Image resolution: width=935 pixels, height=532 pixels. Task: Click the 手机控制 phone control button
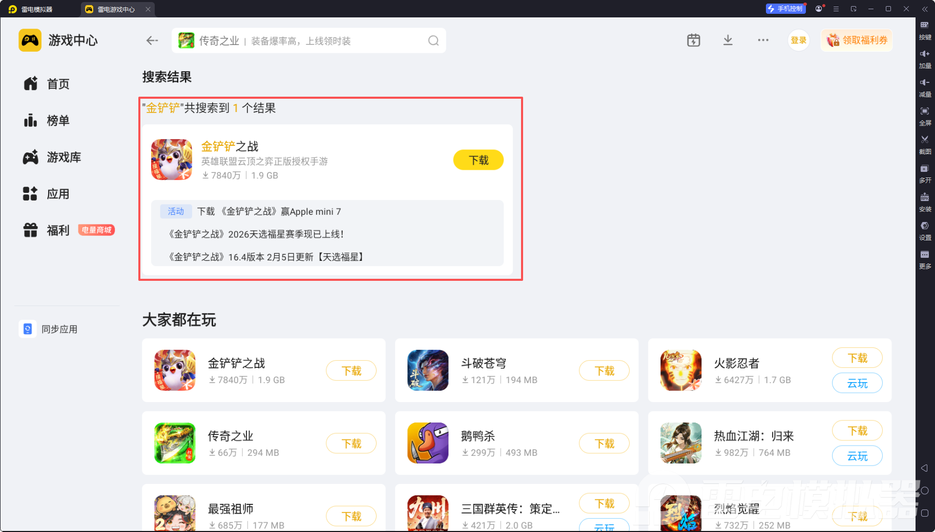coord(785,9)
